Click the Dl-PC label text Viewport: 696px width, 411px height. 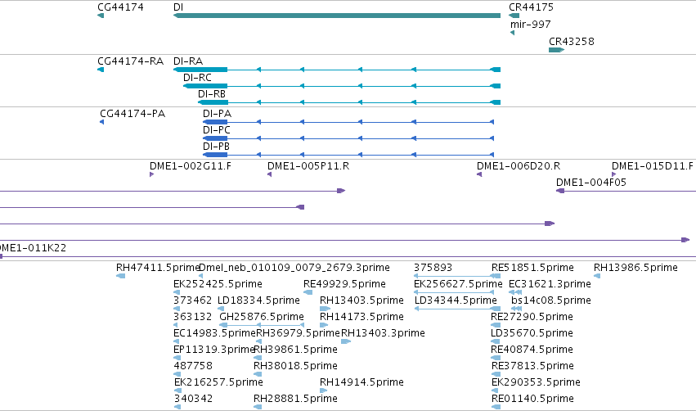pyautogui.click(x=217, y=129)
